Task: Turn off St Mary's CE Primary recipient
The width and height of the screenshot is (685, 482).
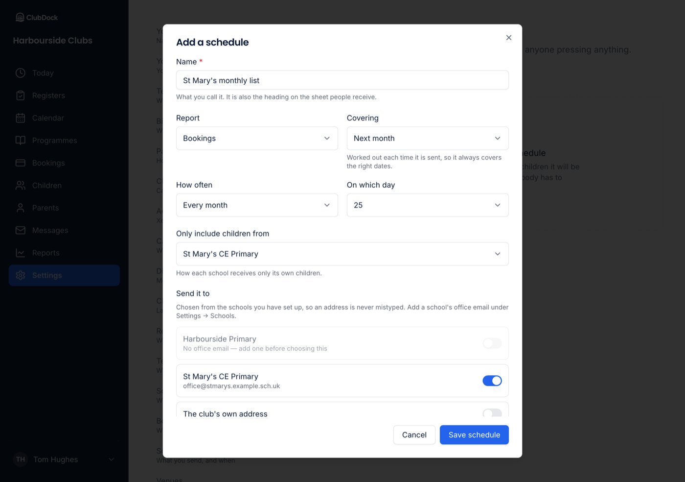Action: [492, 381]
